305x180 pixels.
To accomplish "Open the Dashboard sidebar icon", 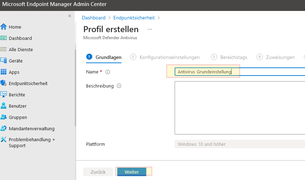I will [x=4, y=38].
